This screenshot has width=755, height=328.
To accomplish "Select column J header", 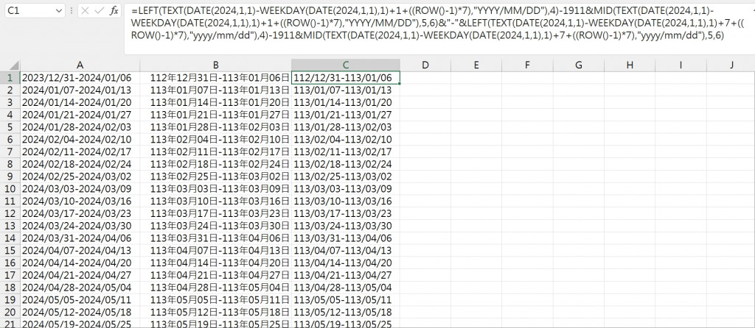I will pyautogui.click(x=731, y=65).
